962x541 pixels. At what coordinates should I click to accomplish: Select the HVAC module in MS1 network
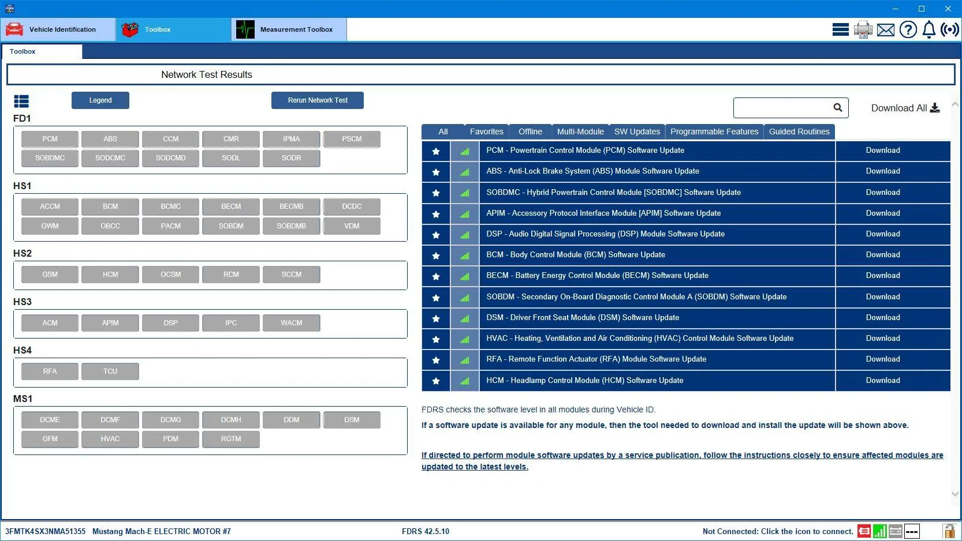coord(110,439)
